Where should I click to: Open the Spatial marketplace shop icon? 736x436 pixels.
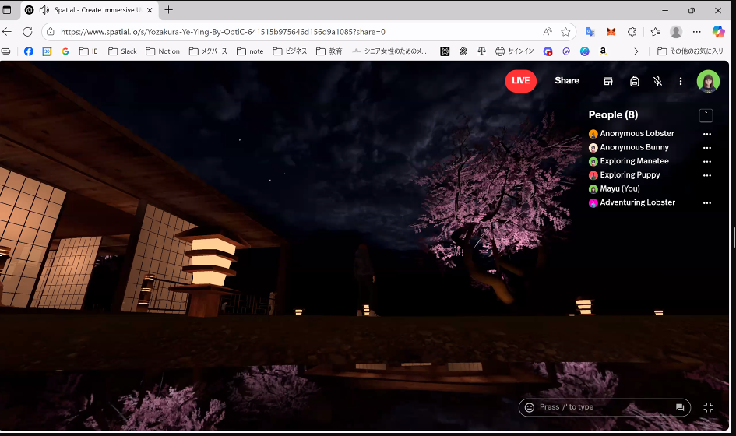(x=608, y=81)
